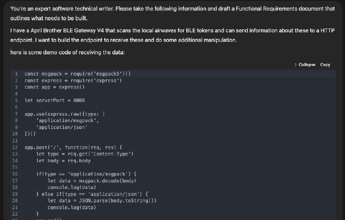Select line number 20 in code gutter
This screenshot has height=220, width=345.
click(x=15, y=201)
